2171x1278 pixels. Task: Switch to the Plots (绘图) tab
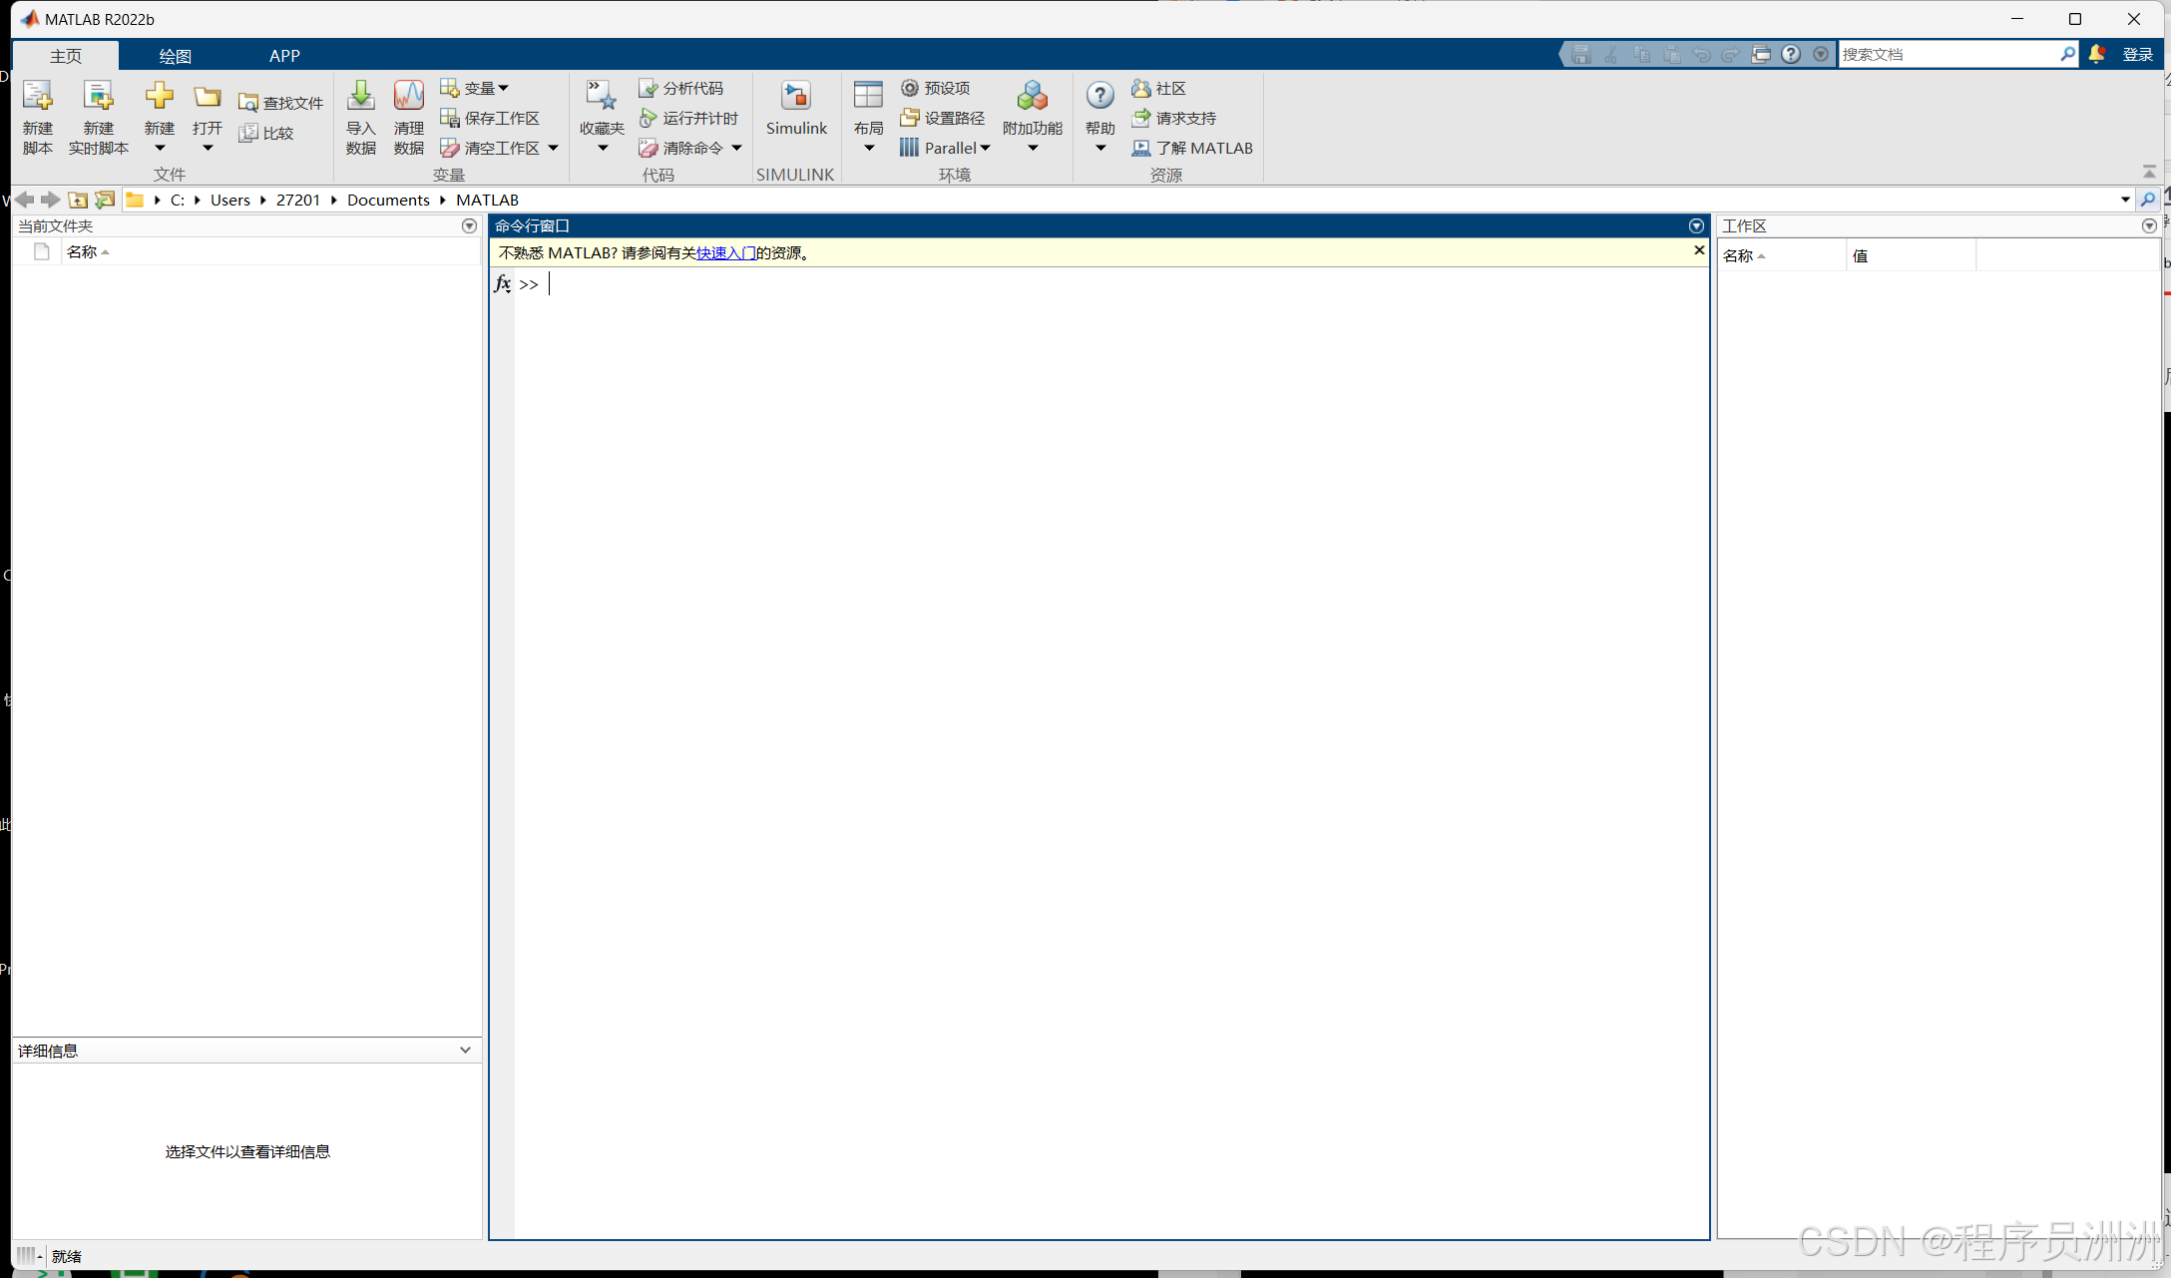(x=176, y=56)
